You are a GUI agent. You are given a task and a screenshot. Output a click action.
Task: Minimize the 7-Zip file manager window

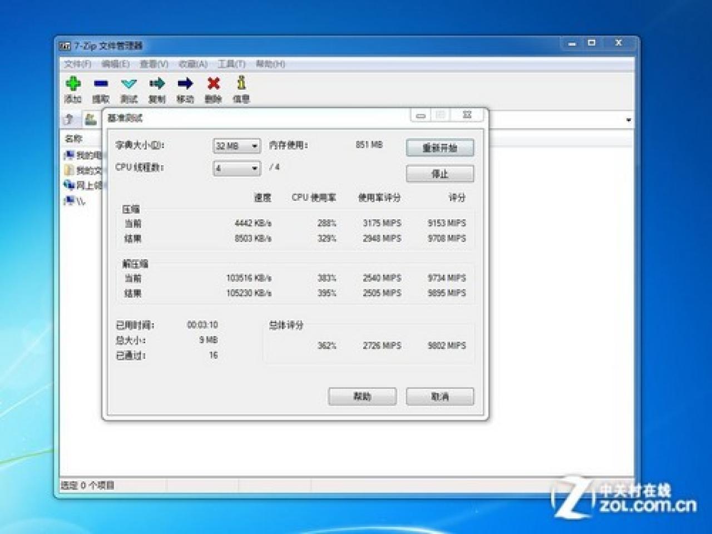click(572, 43)
